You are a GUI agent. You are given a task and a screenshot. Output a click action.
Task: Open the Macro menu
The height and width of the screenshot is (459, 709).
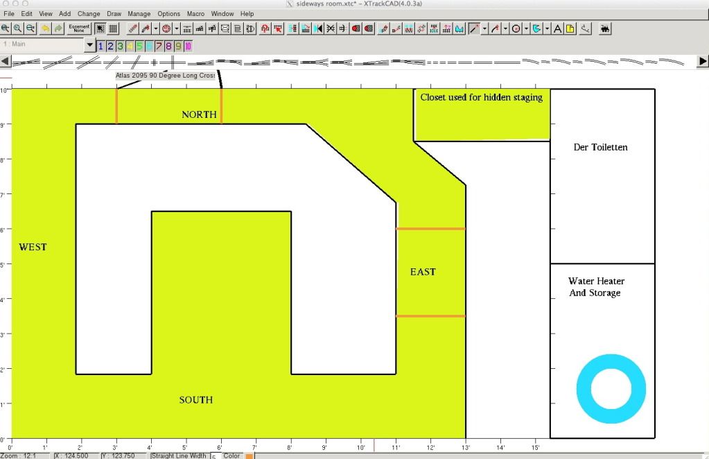[x=195, y=14]
